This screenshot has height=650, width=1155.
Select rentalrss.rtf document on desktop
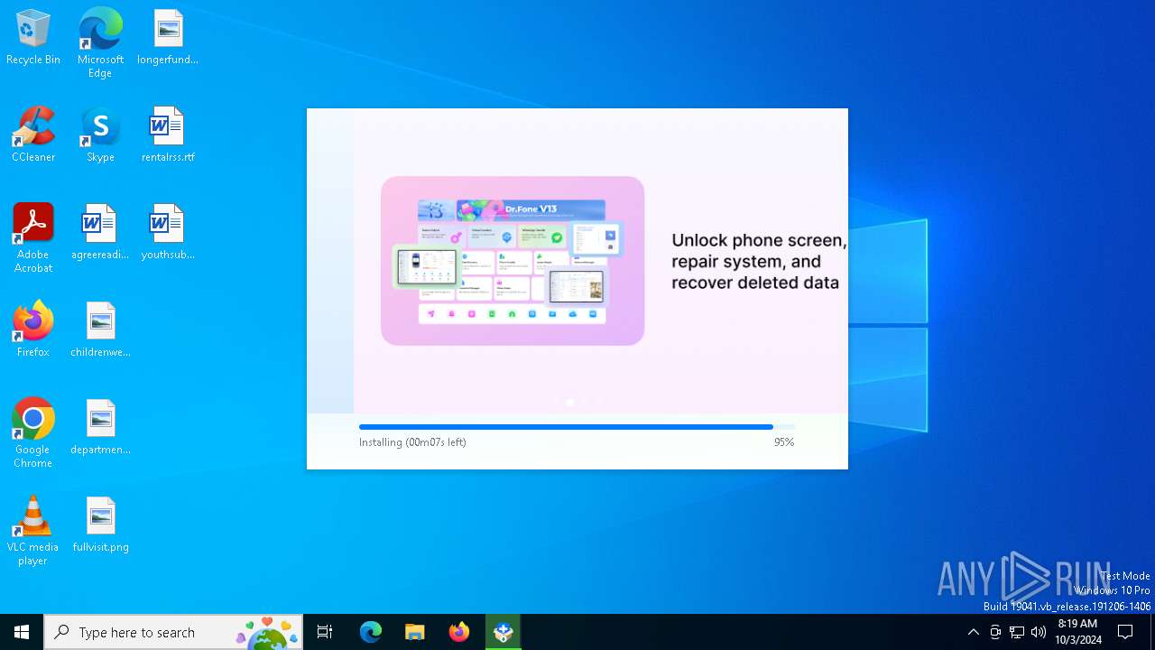pos(168,135)
